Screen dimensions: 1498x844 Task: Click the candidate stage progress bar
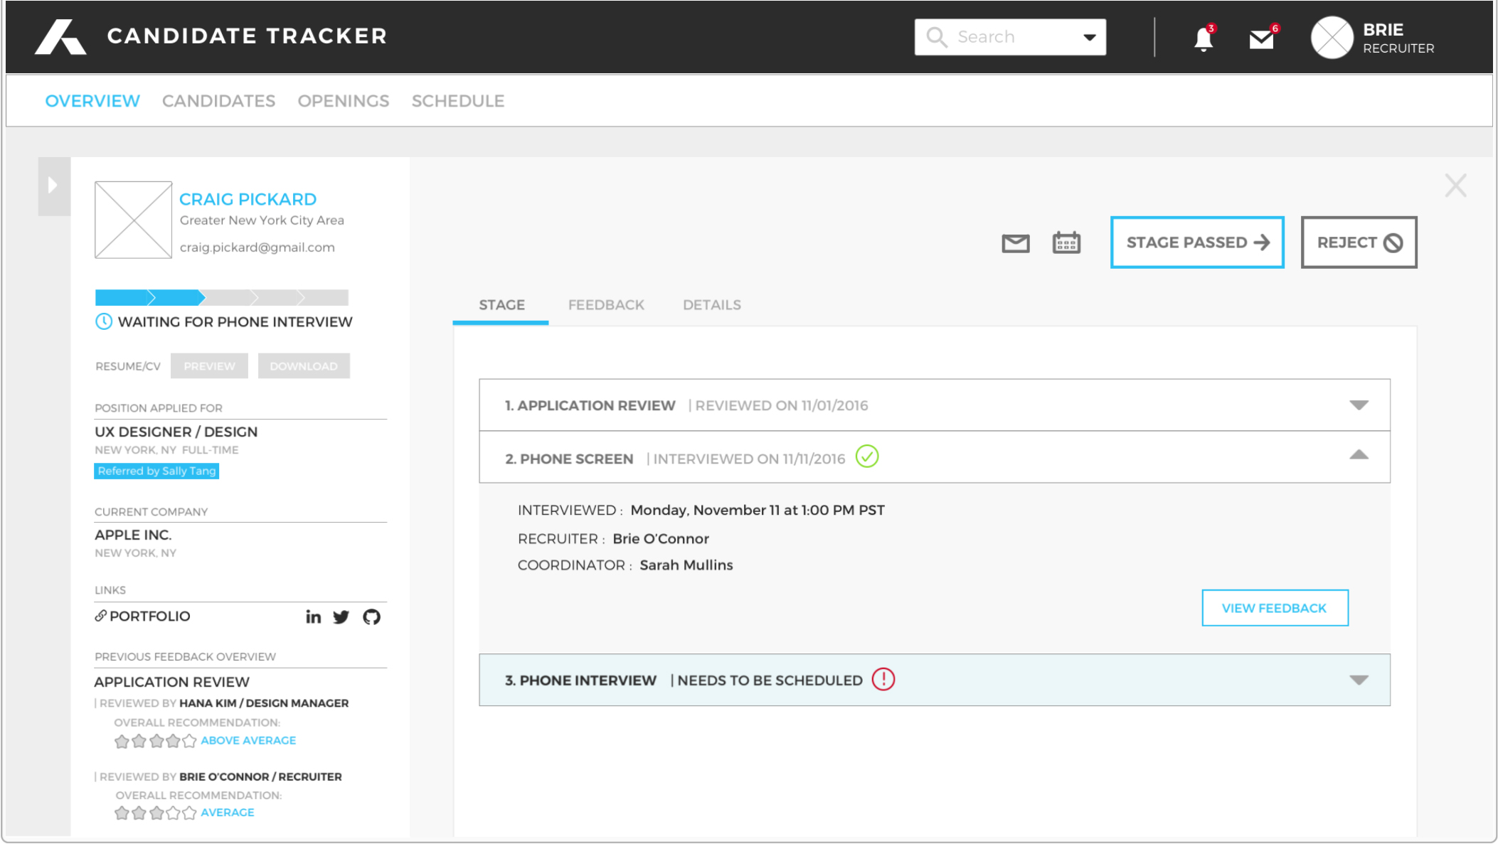click(x=221, y=297)
